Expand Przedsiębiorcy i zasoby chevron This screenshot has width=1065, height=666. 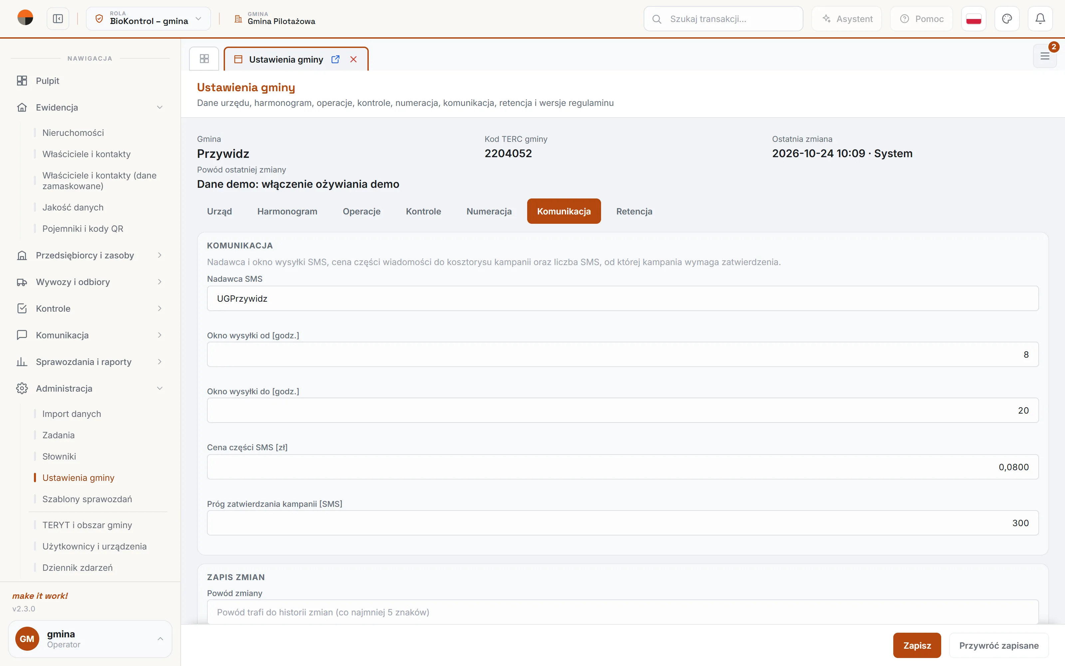click(160, 255)
